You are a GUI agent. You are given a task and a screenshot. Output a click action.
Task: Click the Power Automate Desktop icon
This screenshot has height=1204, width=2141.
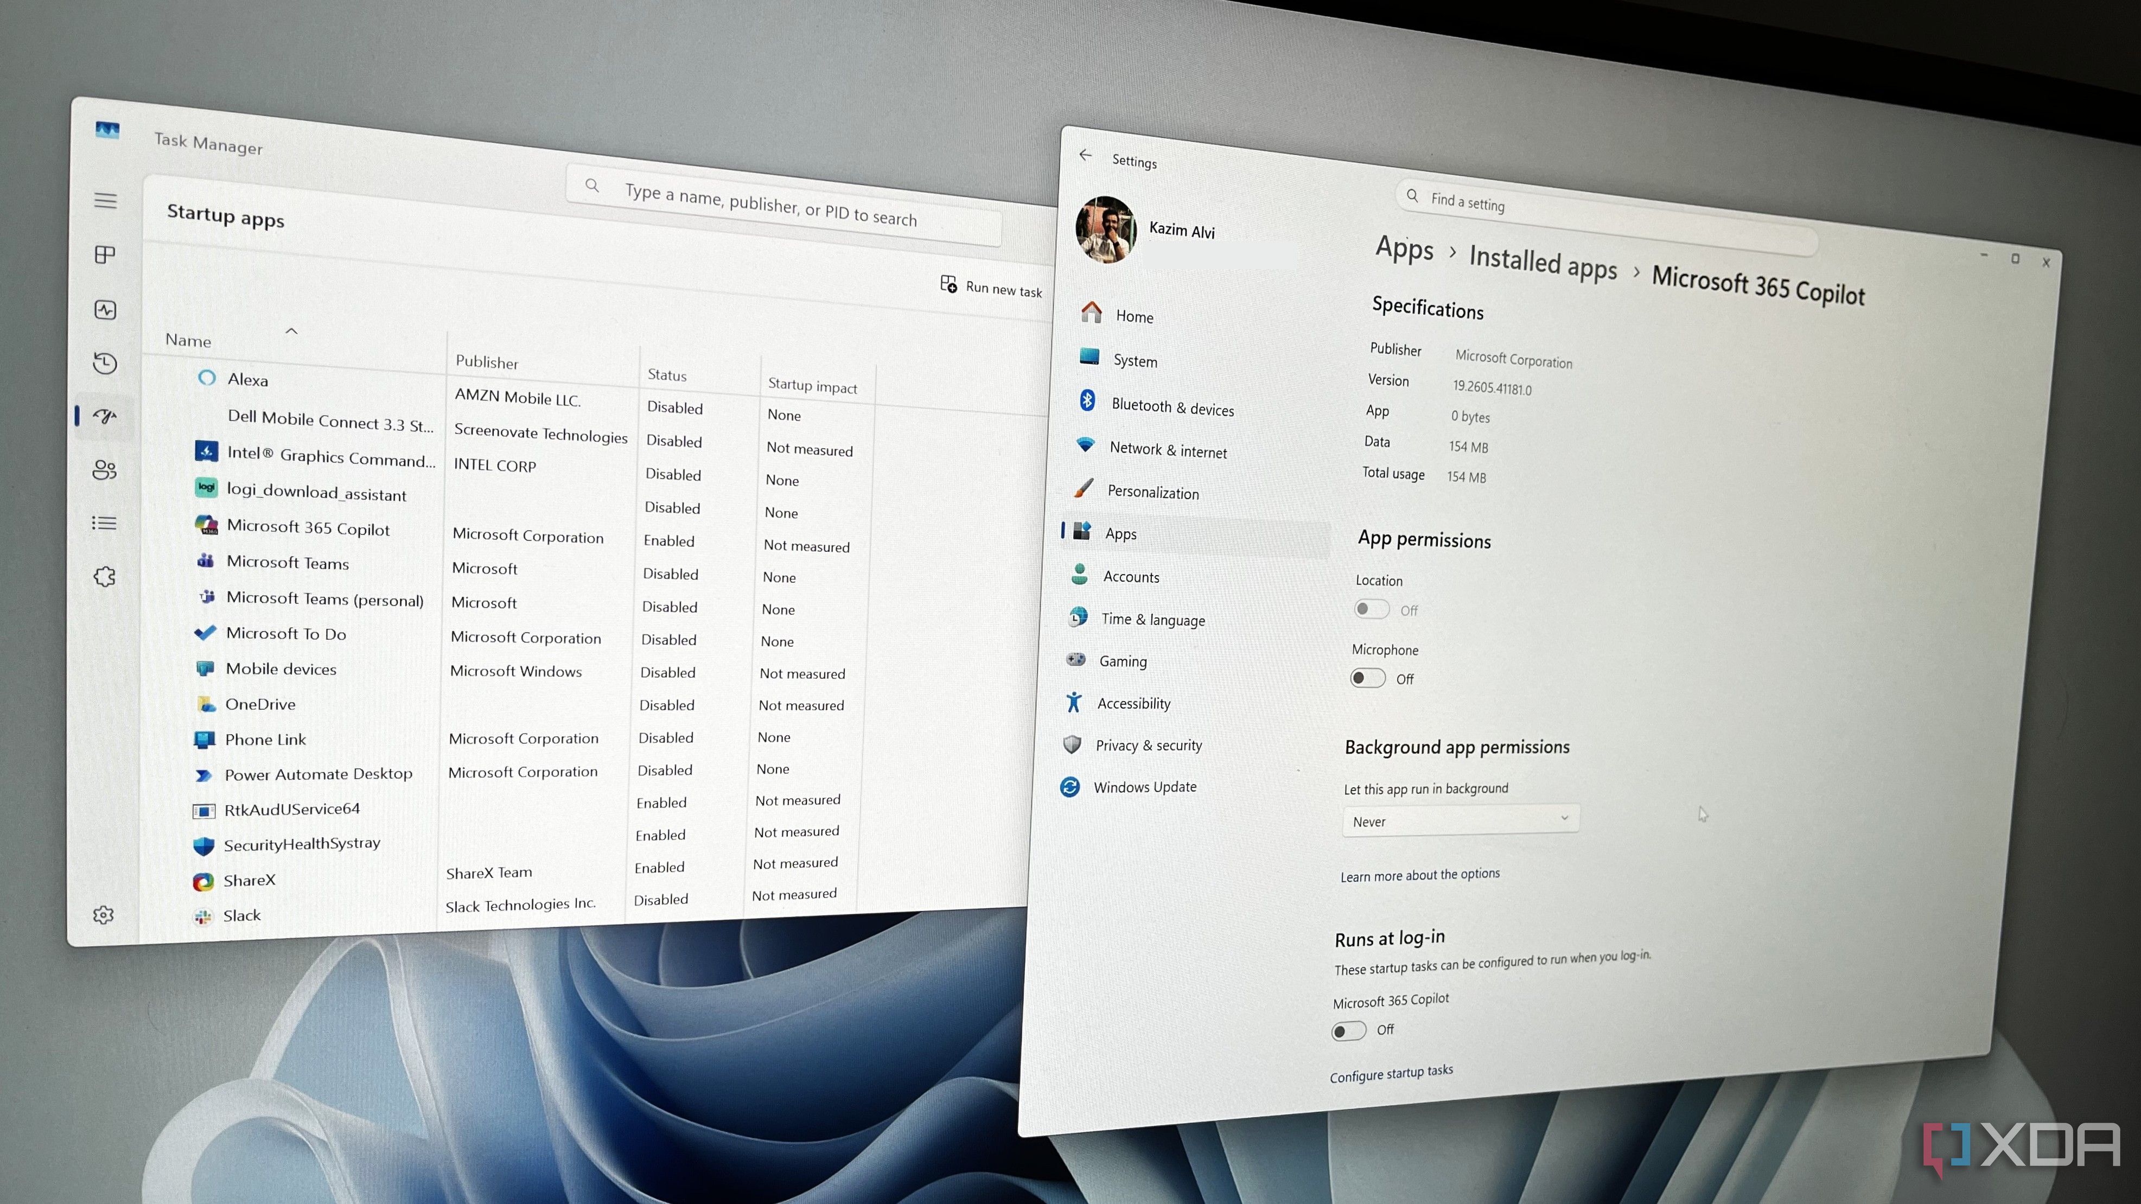point(203,775)
